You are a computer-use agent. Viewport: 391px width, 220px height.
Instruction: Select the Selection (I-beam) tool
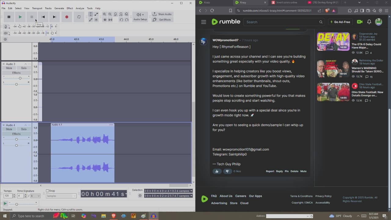click(91, 14)
